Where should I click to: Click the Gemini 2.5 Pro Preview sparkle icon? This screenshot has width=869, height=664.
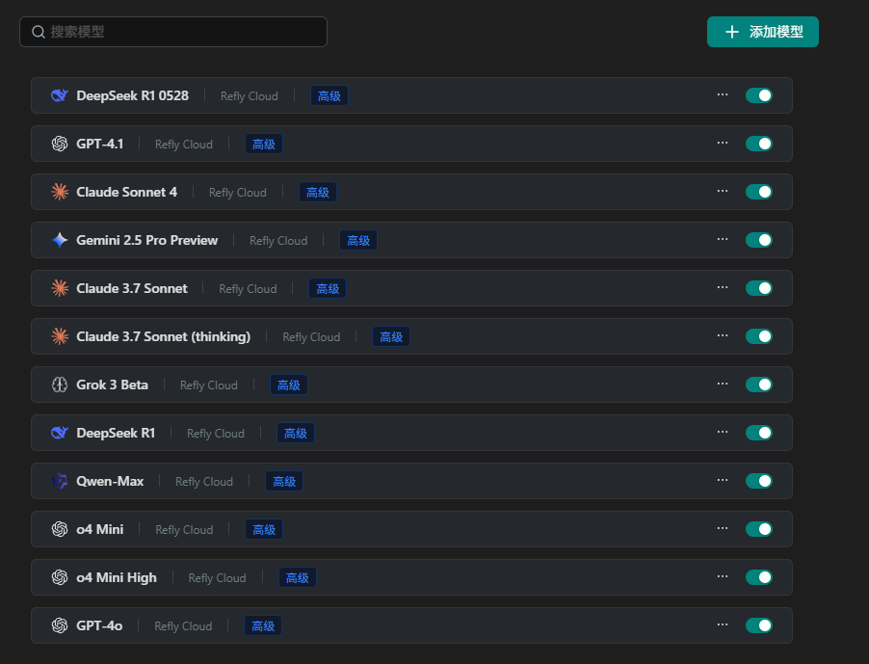point(60,241)
